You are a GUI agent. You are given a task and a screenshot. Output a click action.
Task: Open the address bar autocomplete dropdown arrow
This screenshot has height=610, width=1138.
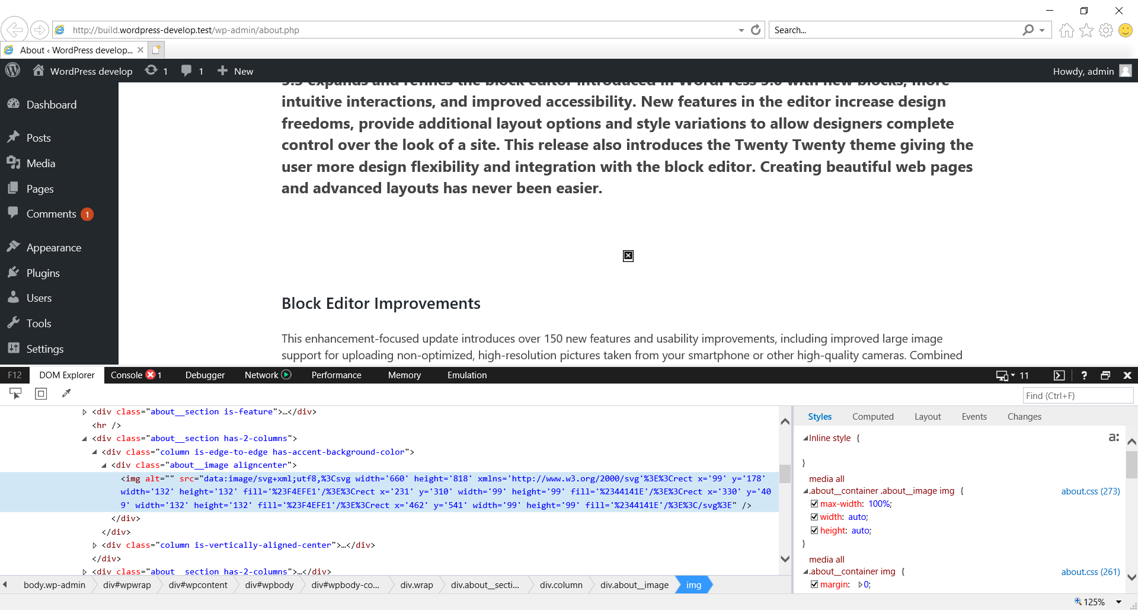[x=741, y=30]
